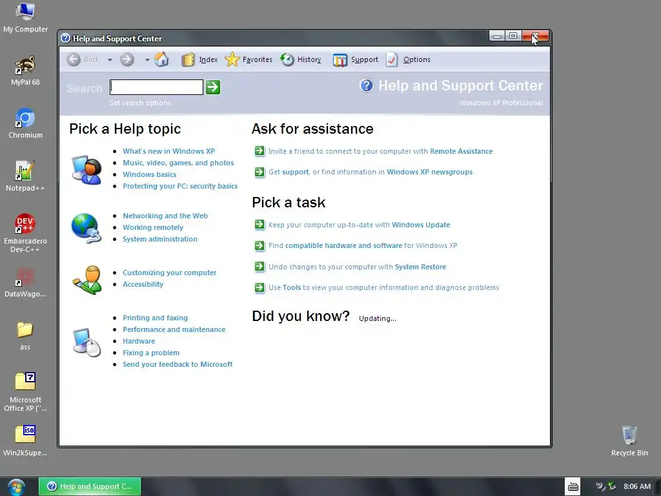The height and width of the screenshot is (496, 661).
Task: Open What's new in Windows XP
Action: pos(168,151)
